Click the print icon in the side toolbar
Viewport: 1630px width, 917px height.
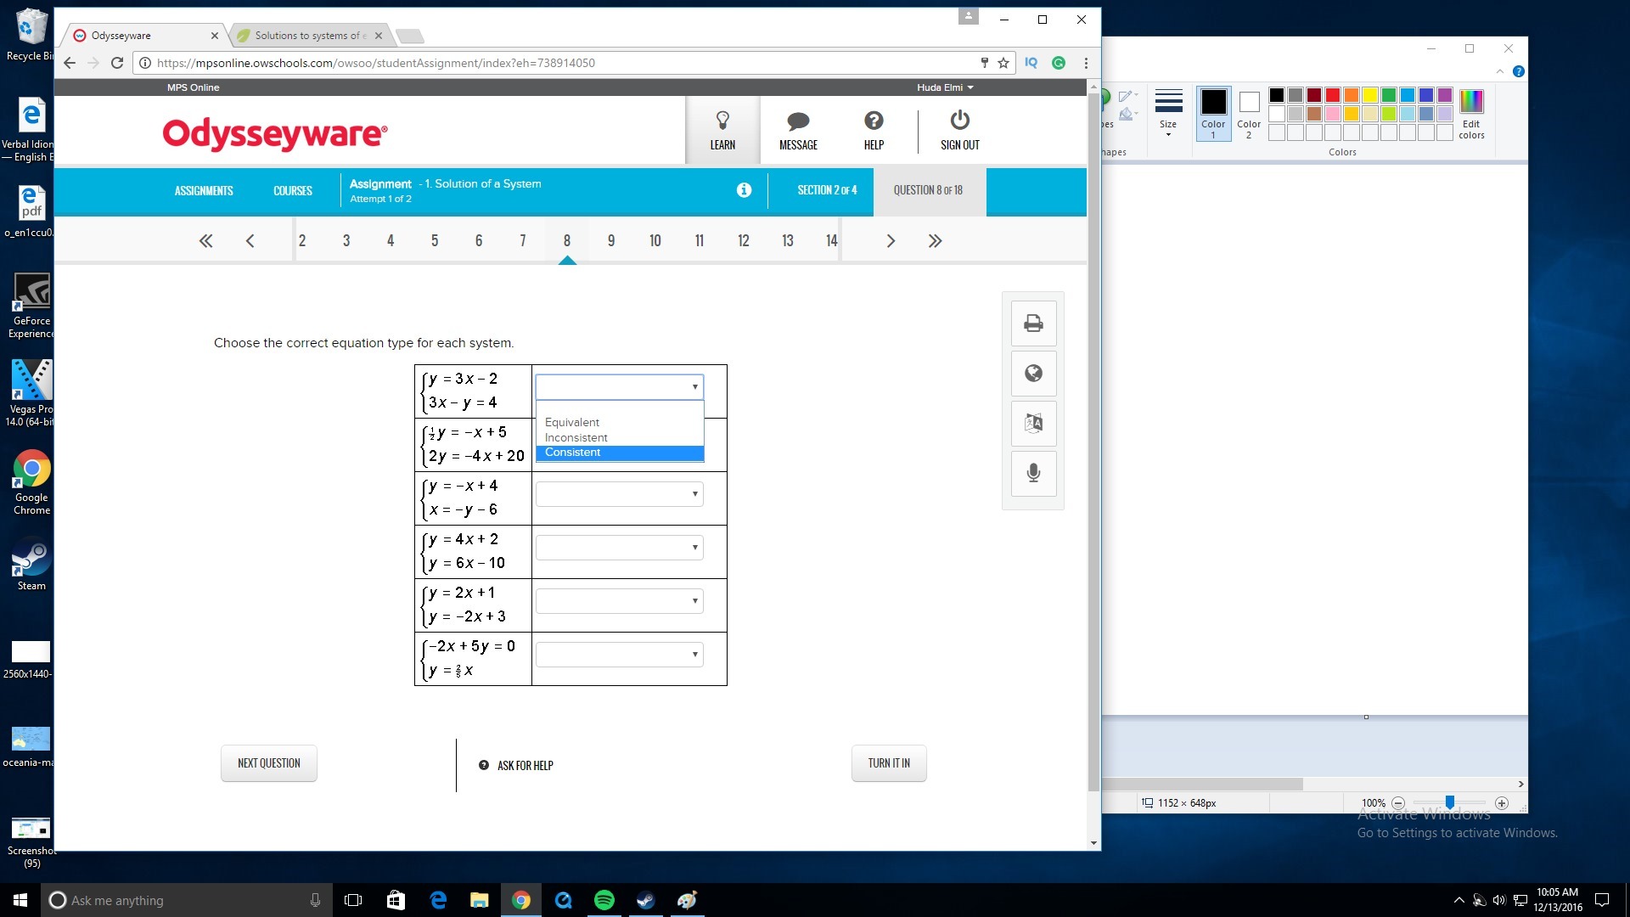[x=1033, y=323]
